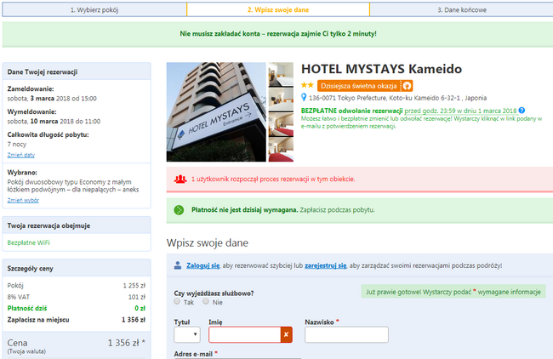This screenshot has height=359, width=553.
Task: Click the Pokój 1 255 zł price row
Action: pos(77,286)
